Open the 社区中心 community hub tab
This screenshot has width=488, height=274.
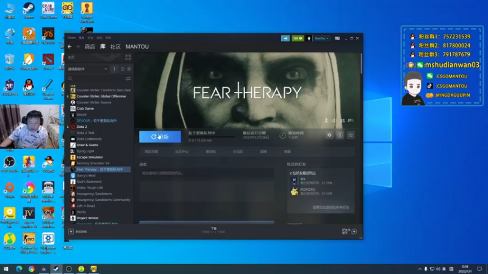tap(182, 152)
